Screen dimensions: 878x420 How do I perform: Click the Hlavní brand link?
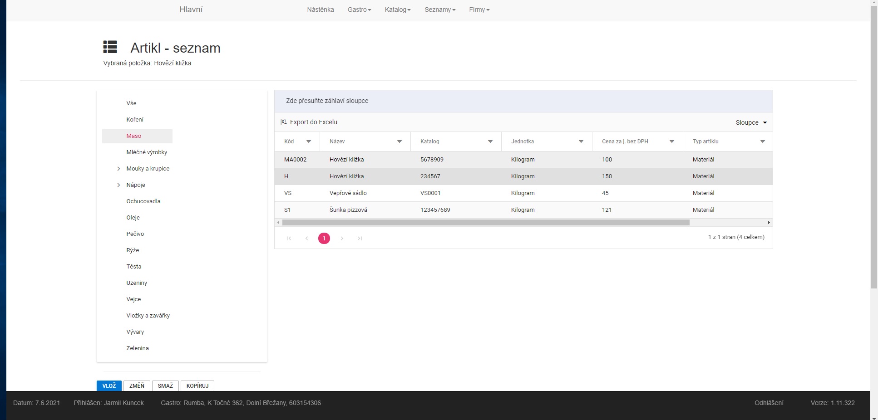click(x=191, y=10)
